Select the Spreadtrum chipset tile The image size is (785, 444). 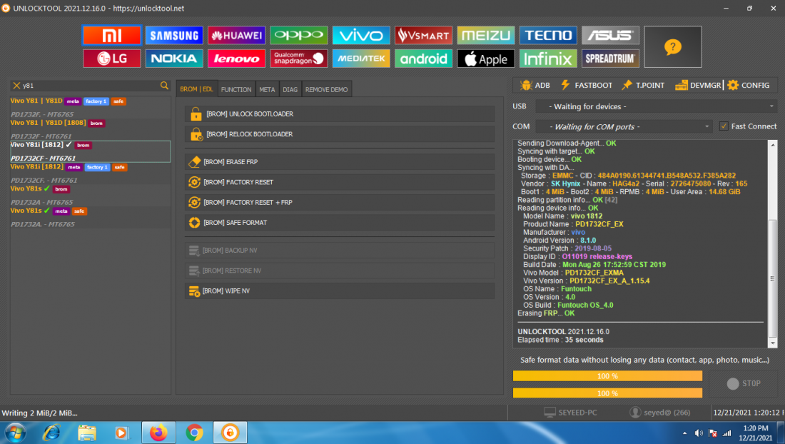pyautogui.click(x=610, y=58)
